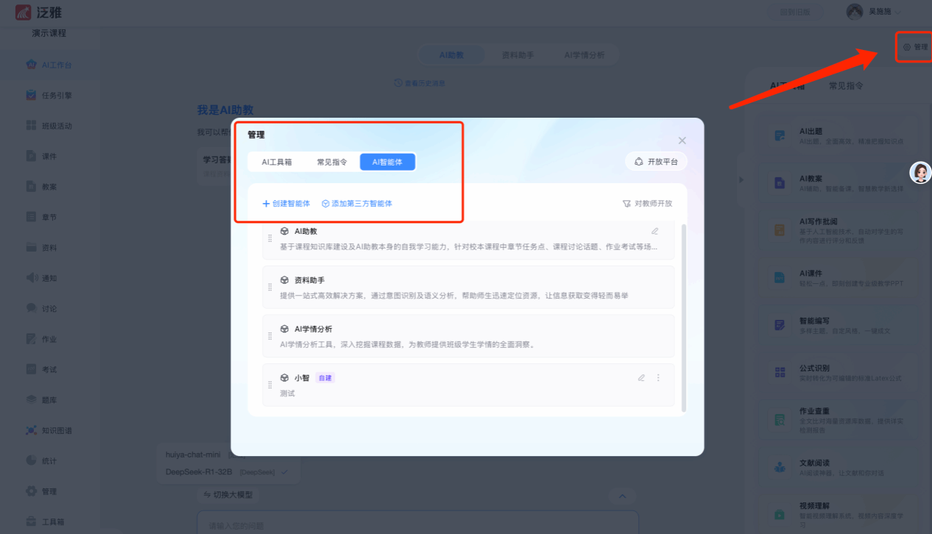Expand the 切换大模型 model switcher
The height and width of the screenshot is (534, 932).
[x=227, y=495]
